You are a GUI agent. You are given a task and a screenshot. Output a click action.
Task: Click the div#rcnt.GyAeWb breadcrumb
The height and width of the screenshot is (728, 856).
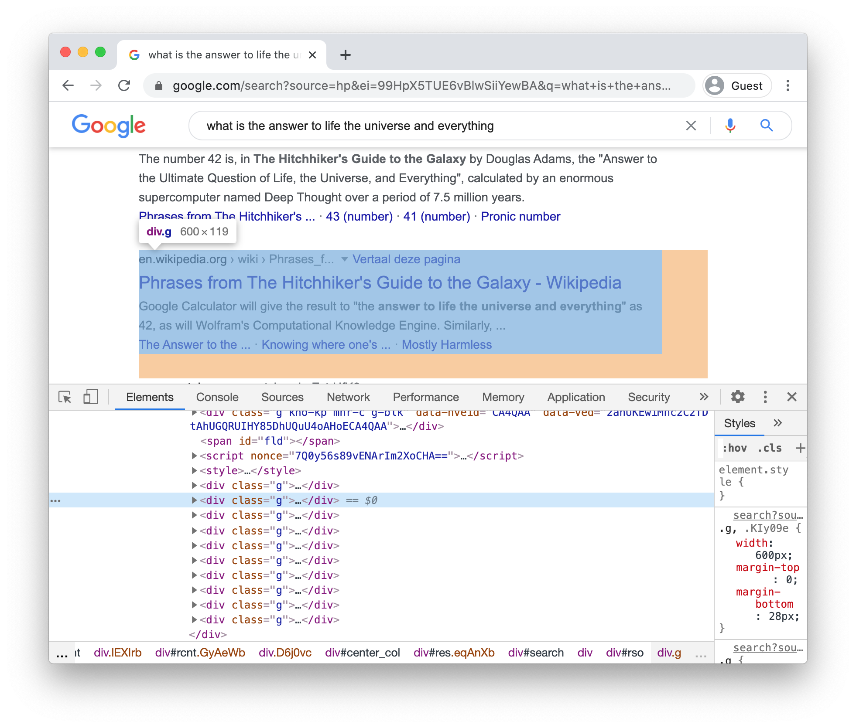(x=200, y=653)
